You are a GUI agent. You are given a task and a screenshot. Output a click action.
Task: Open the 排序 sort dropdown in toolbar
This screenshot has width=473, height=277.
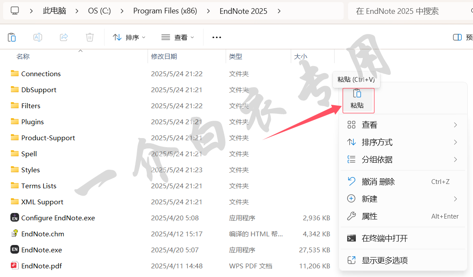[129, 37]
